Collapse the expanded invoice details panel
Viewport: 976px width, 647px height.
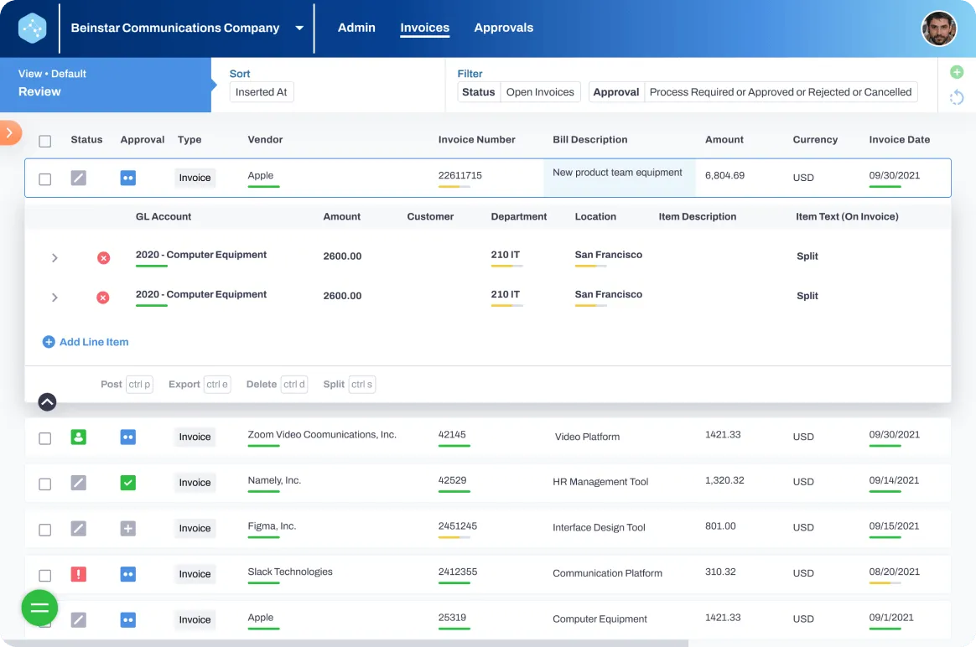click(x=48, y=402)
